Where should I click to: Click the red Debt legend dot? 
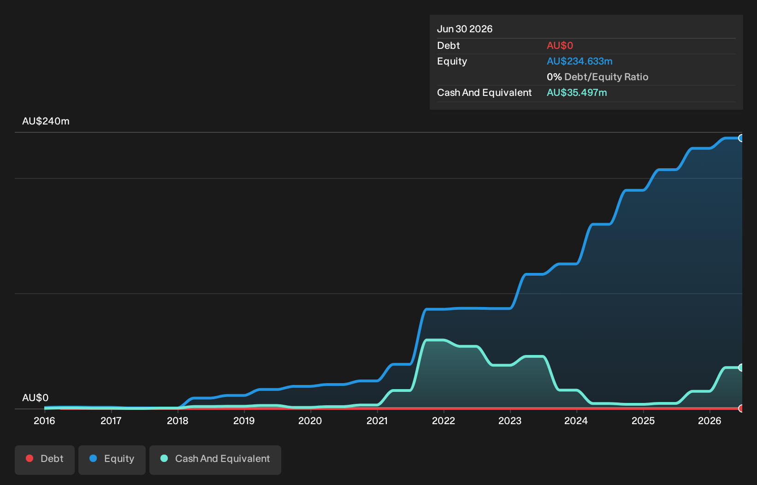(30, 458)
